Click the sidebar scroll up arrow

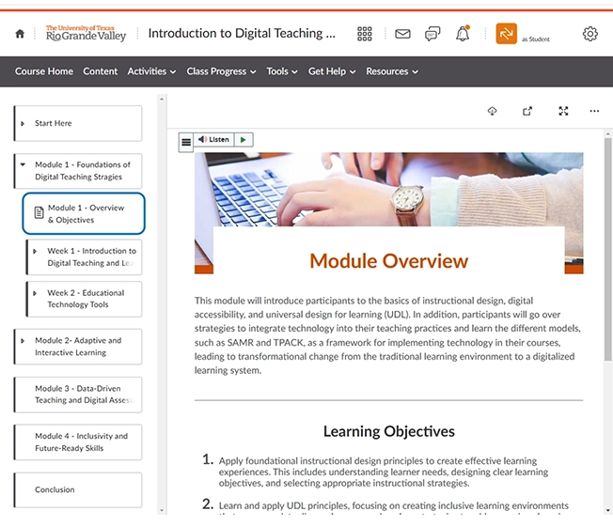[x=162, y=100]
